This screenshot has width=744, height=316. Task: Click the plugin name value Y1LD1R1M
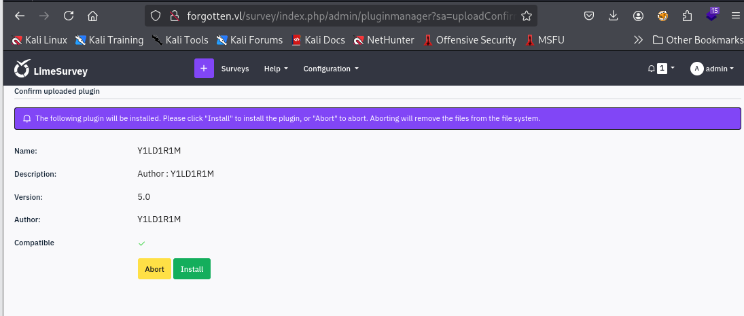pyautogui.click(x=159, y=151)
